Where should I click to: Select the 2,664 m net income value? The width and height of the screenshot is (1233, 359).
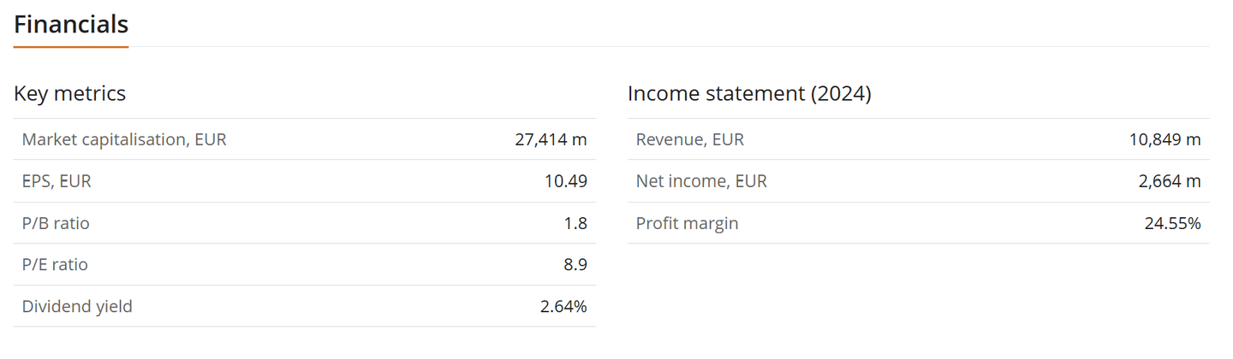1169,181
